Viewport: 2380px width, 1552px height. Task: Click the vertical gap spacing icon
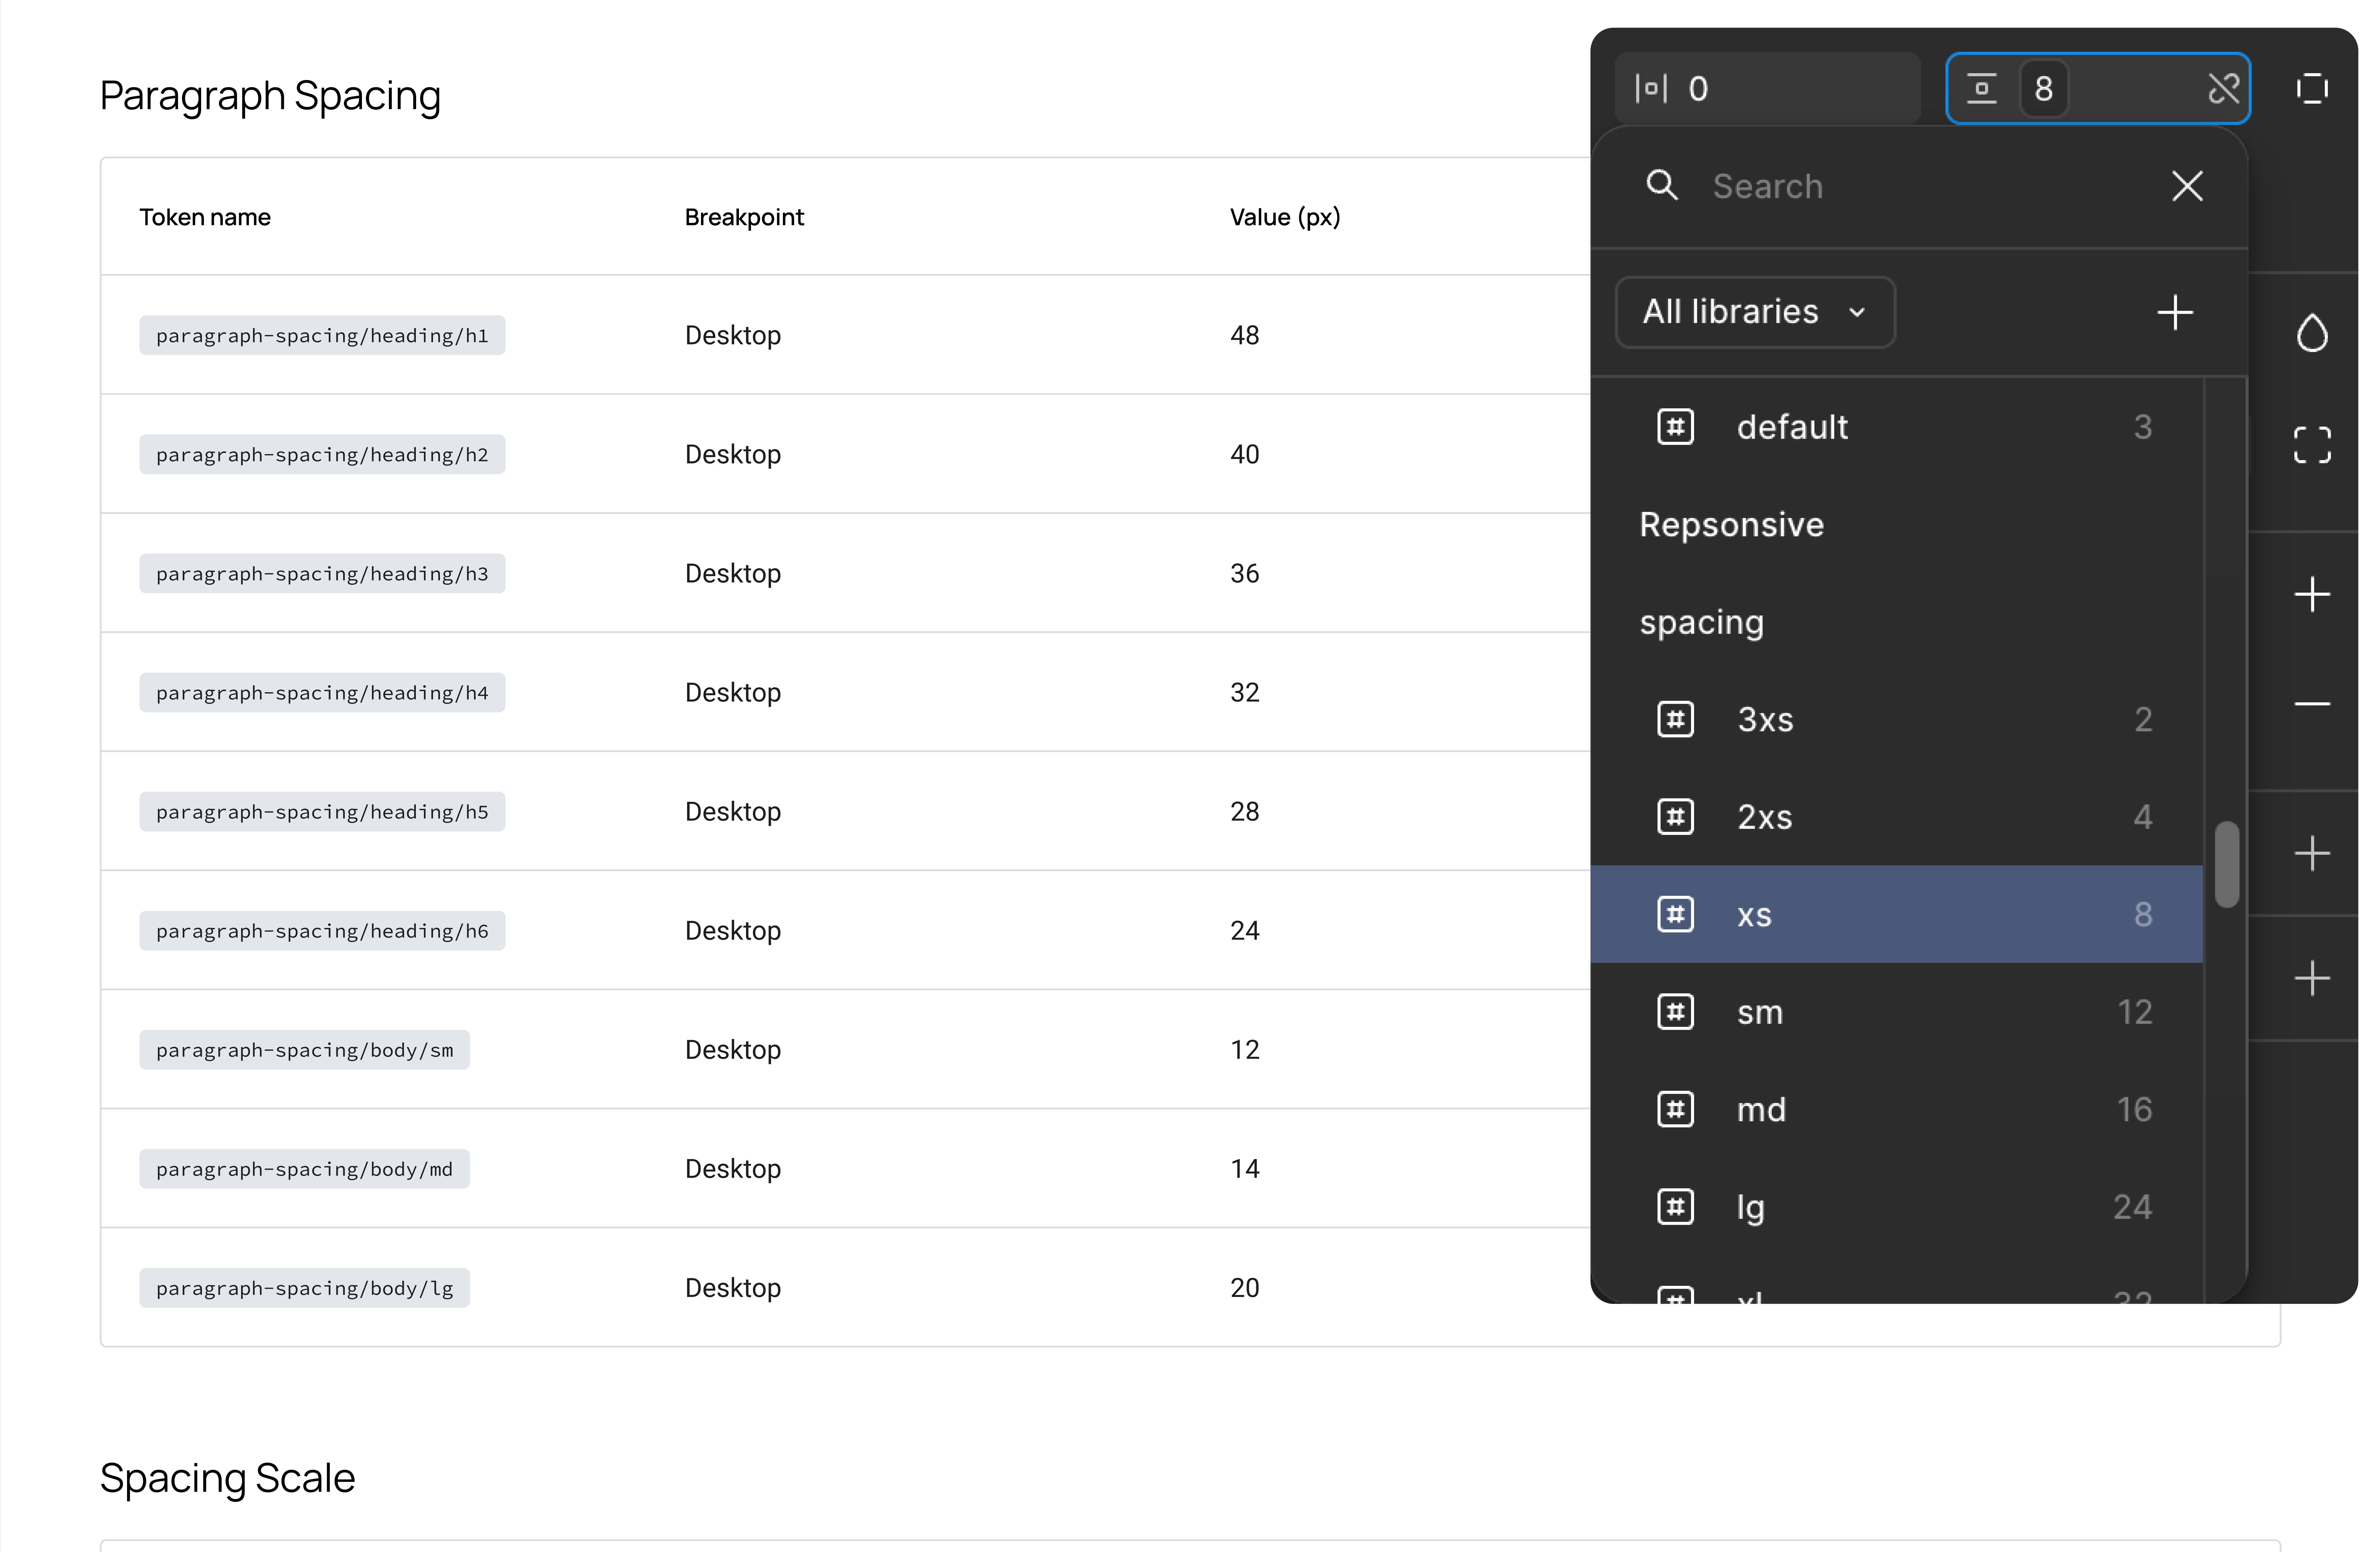[x=1981, y=89]
